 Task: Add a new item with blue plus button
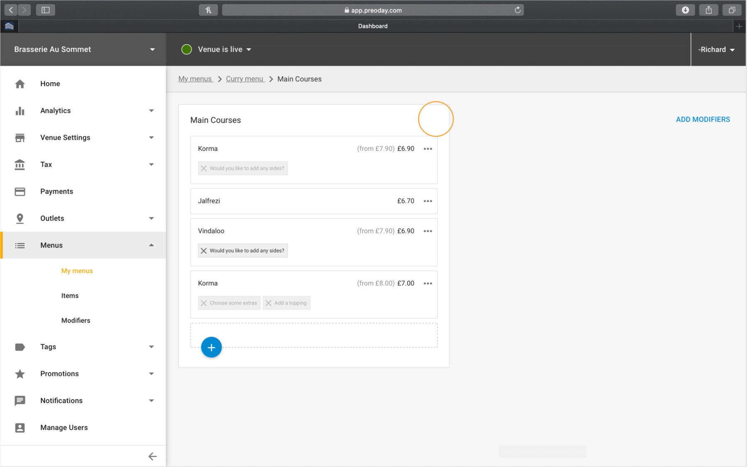click(211, 347)
